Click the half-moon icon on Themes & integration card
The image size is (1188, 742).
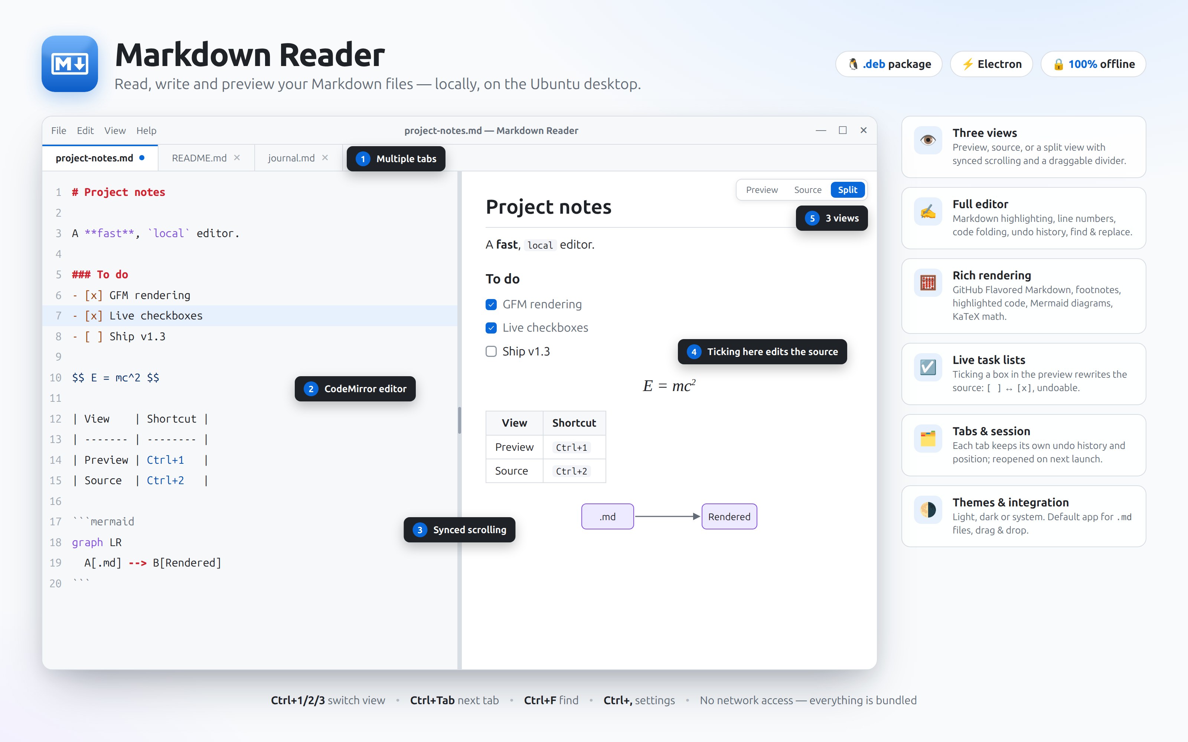click(x=928, y=509)
